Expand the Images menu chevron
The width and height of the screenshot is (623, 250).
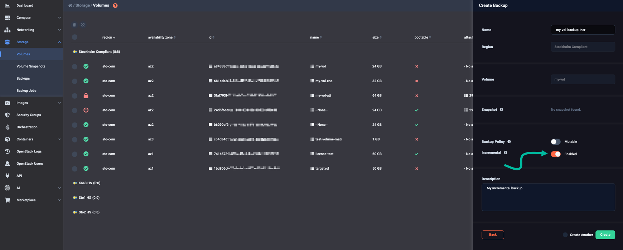coord(59,102)
